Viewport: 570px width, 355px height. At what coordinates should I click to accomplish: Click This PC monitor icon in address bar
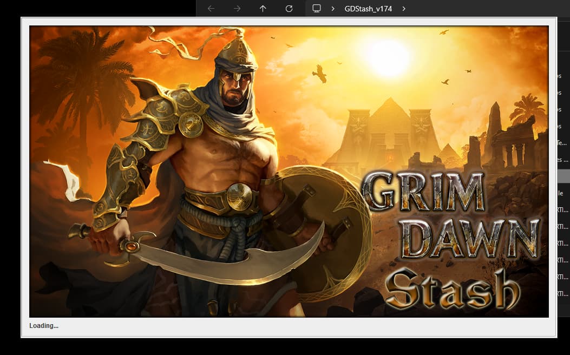pyautogui.click(x=317, y=8)
